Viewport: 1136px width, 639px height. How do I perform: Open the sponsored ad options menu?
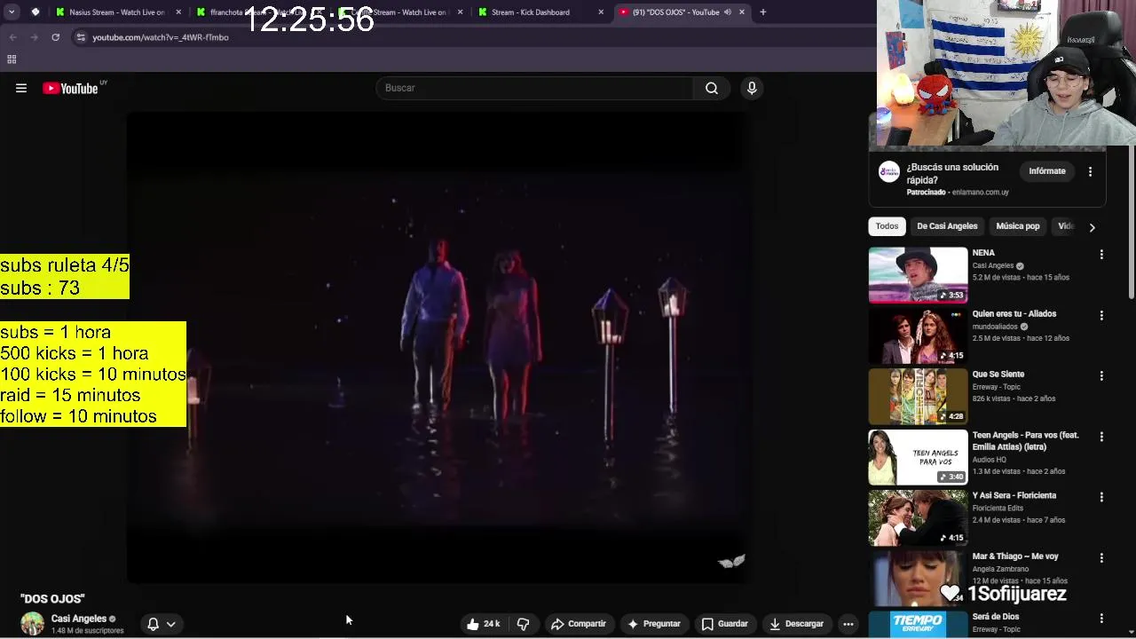[1090, 171]
